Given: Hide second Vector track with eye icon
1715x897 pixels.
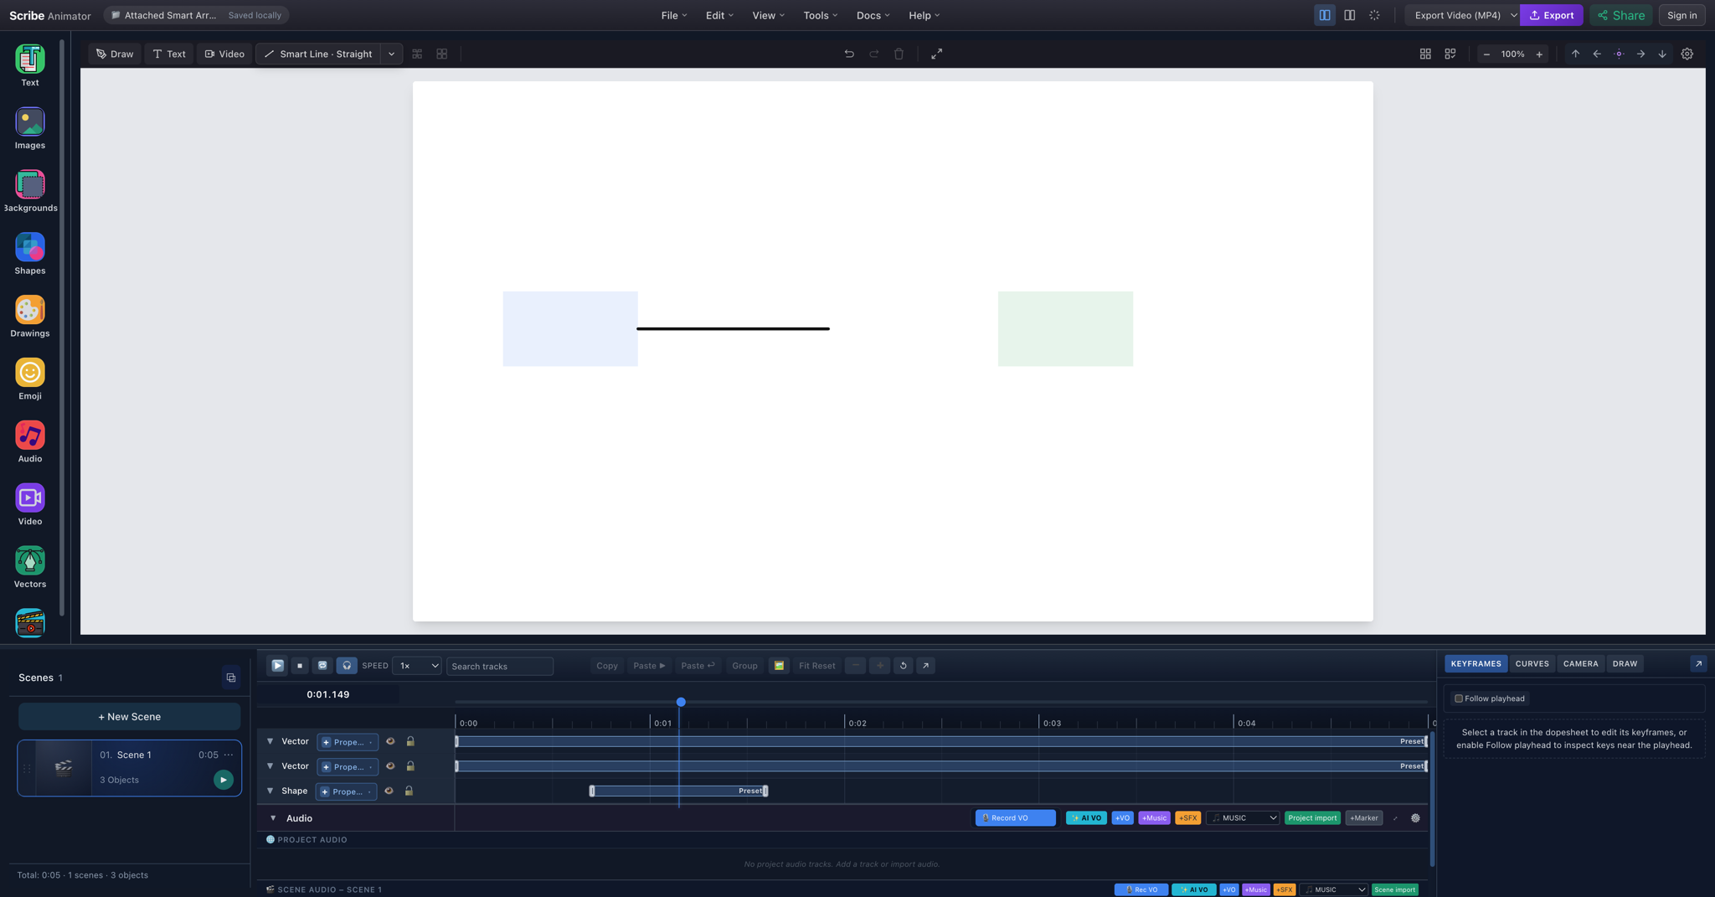Looking at the screenshot, I should (390, 766).
